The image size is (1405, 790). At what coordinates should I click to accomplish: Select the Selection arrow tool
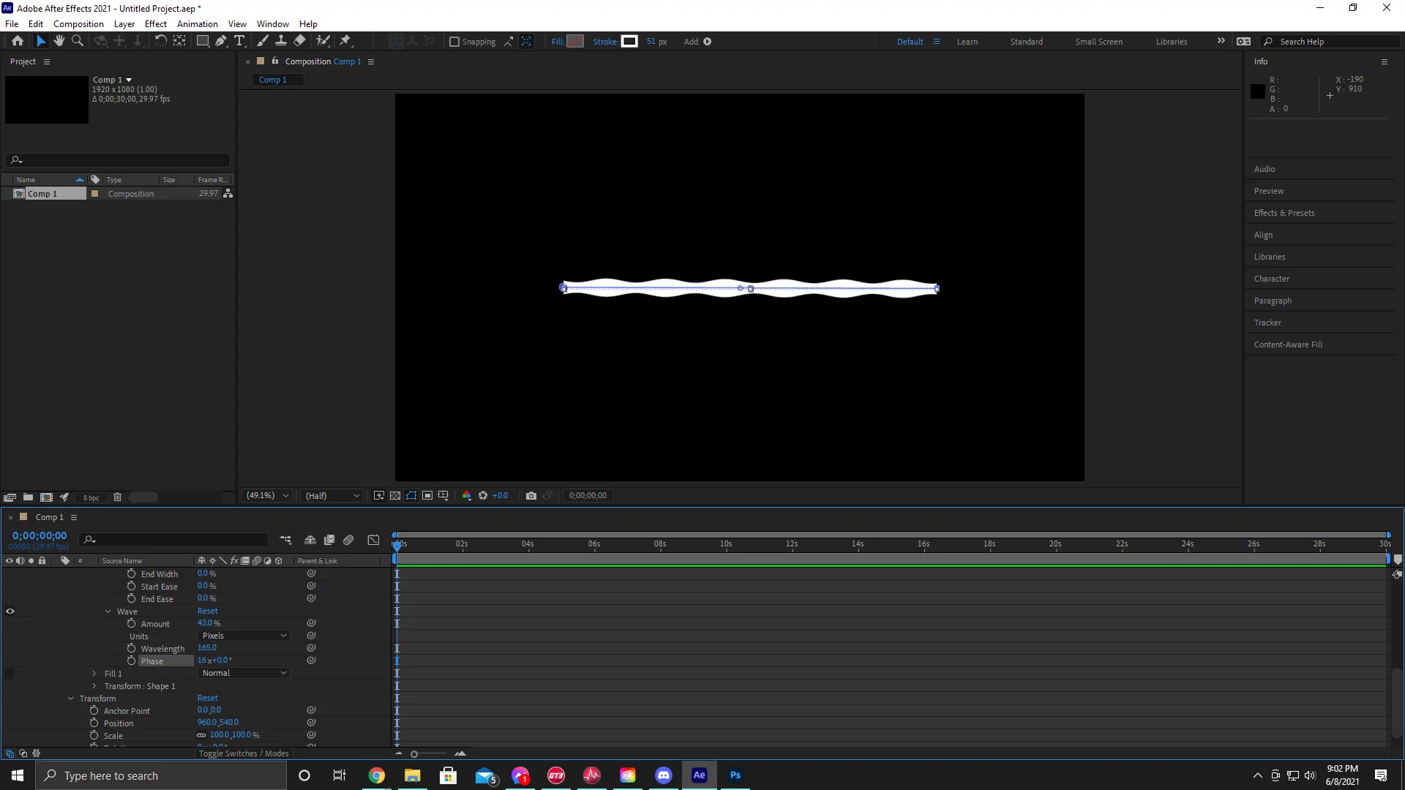pos(41,41)
